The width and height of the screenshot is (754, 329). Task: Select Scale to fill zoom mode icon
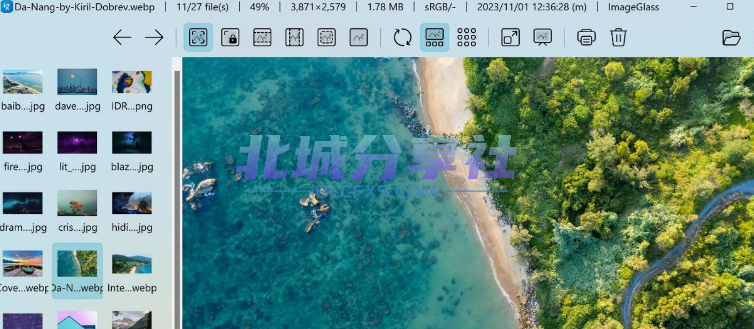tap(358, 38)
